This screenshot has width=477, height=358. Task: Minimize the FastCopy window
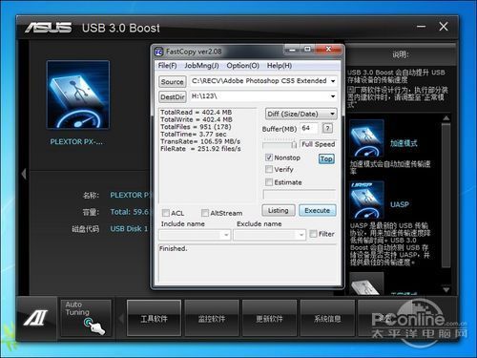pyautogui.click(x=292, y=50)
